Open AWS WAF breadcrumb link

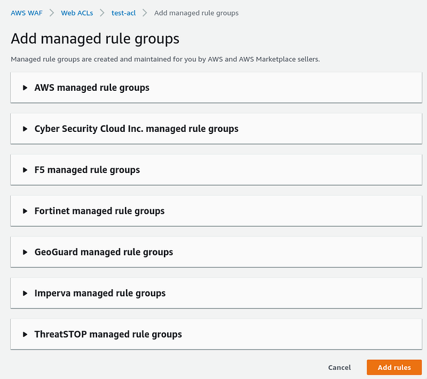point(27,13)
